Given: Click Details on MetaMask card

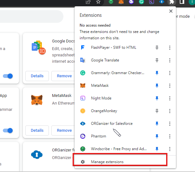Looking at the screenshot, I should point(37,131).
